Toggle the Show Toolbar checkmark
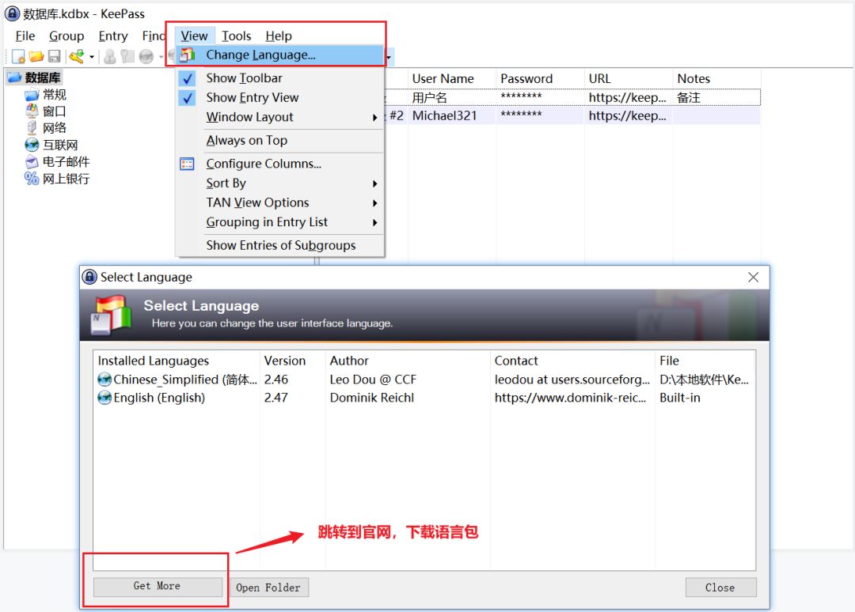The image size is (855, 612). 187,78
